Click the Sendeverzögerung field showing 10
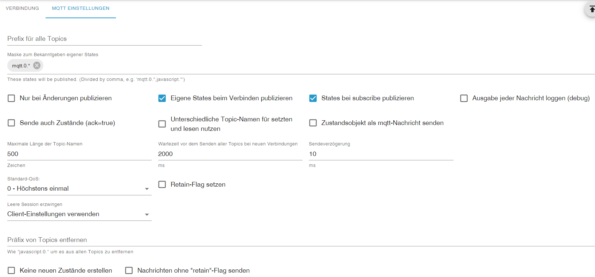 381,154
